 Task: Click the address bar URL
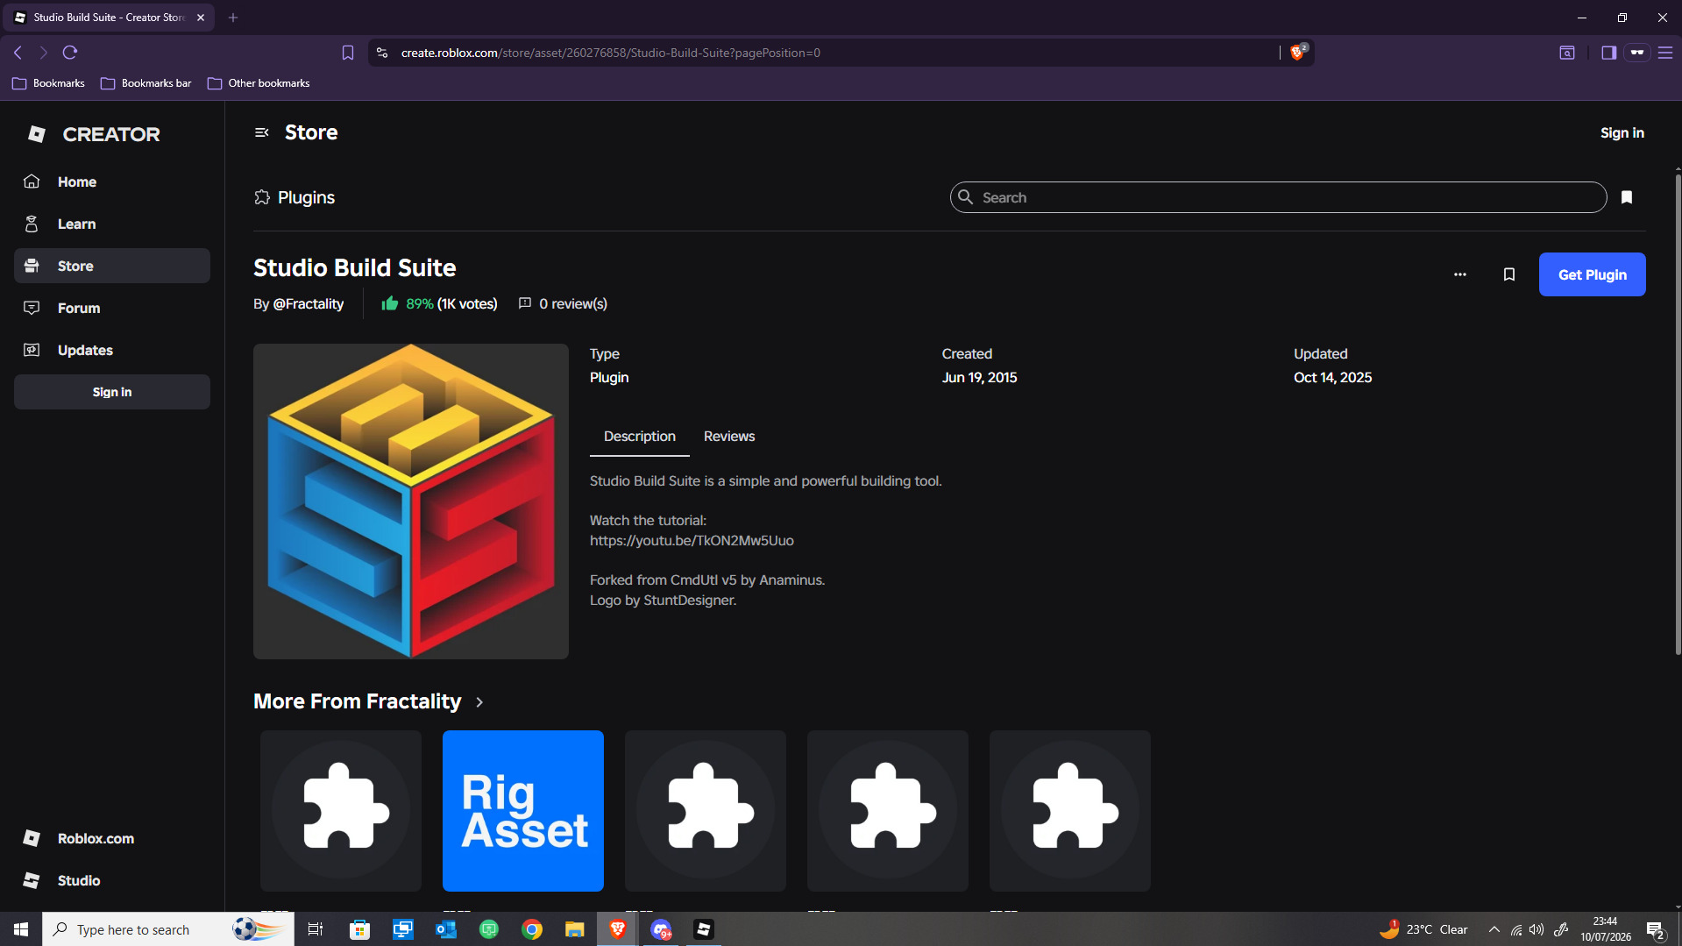[x=611, y=53]
